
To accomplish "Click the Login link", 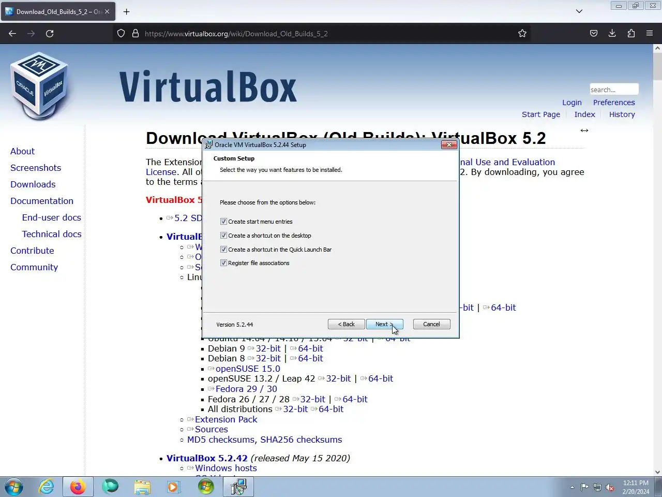I will [572, 103].
